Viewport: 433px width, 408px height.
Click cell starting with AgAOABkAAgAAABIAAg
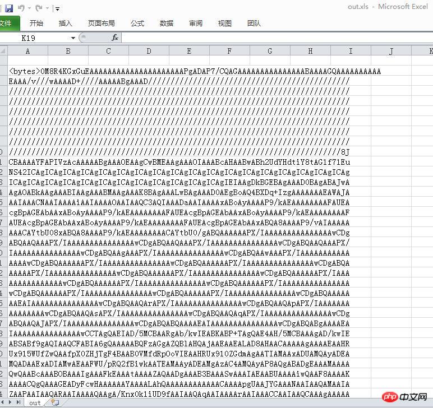tap(179, 192)
